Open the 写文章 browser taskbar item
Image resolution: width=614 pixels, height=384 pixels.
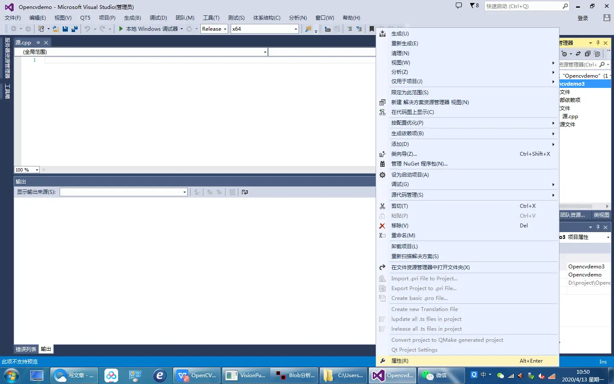[x=74, y=375]
